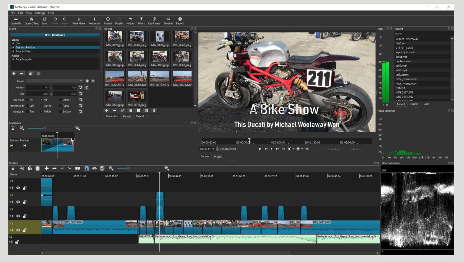Uncheck the Fade In Video filter
464x262 pixels.
[13, 52]
